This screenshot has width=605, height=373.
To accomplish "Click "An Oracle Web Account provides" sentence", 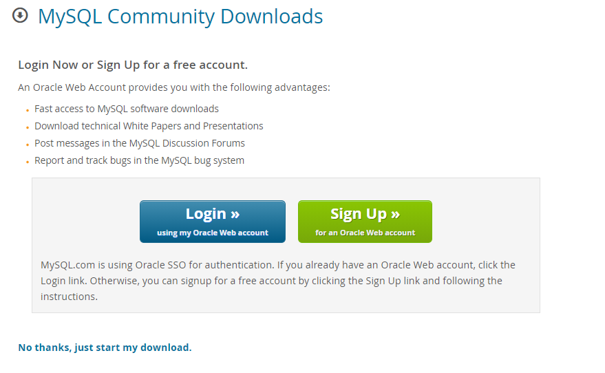I will (174, 87).
